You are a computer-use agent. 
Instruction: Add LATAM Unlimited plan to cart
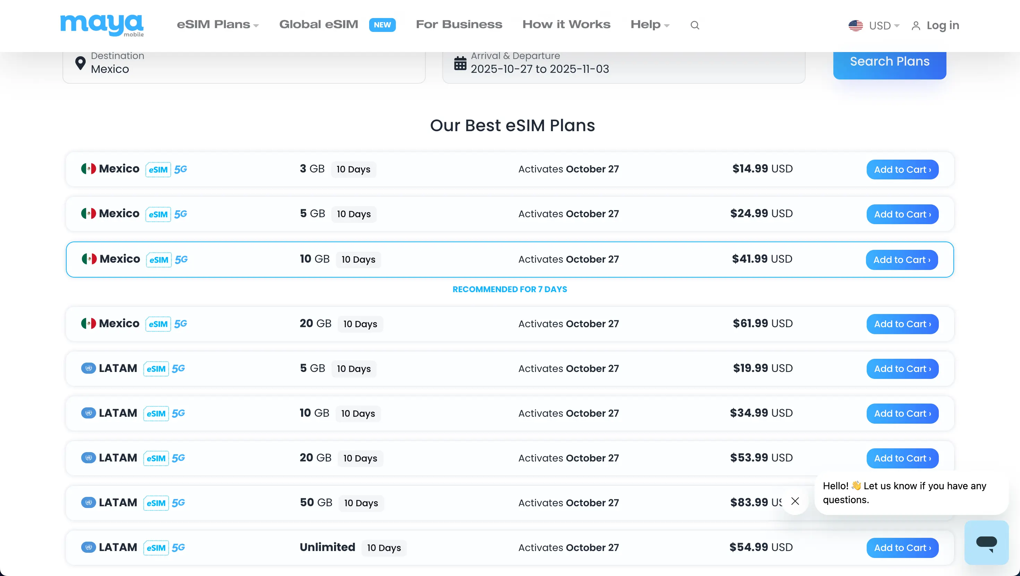pyautogui.click(x=902, y=548)
